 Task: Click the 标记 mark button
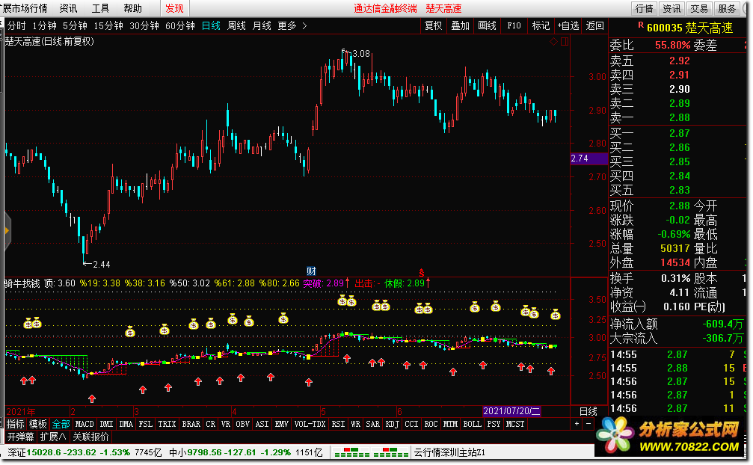coord(541,26)
